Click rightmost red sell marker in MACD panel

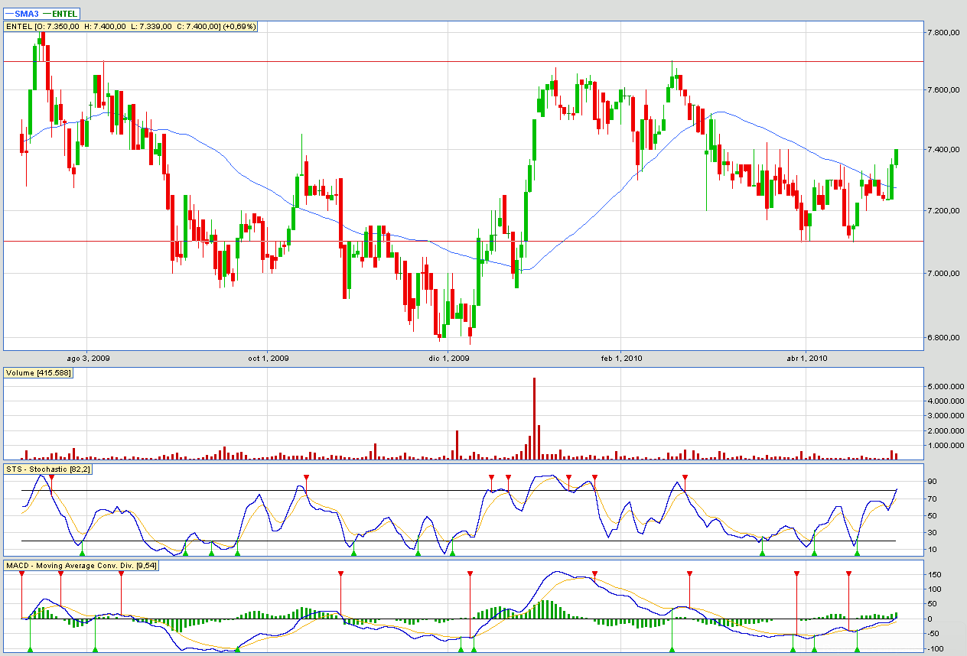tap(848, 573)
